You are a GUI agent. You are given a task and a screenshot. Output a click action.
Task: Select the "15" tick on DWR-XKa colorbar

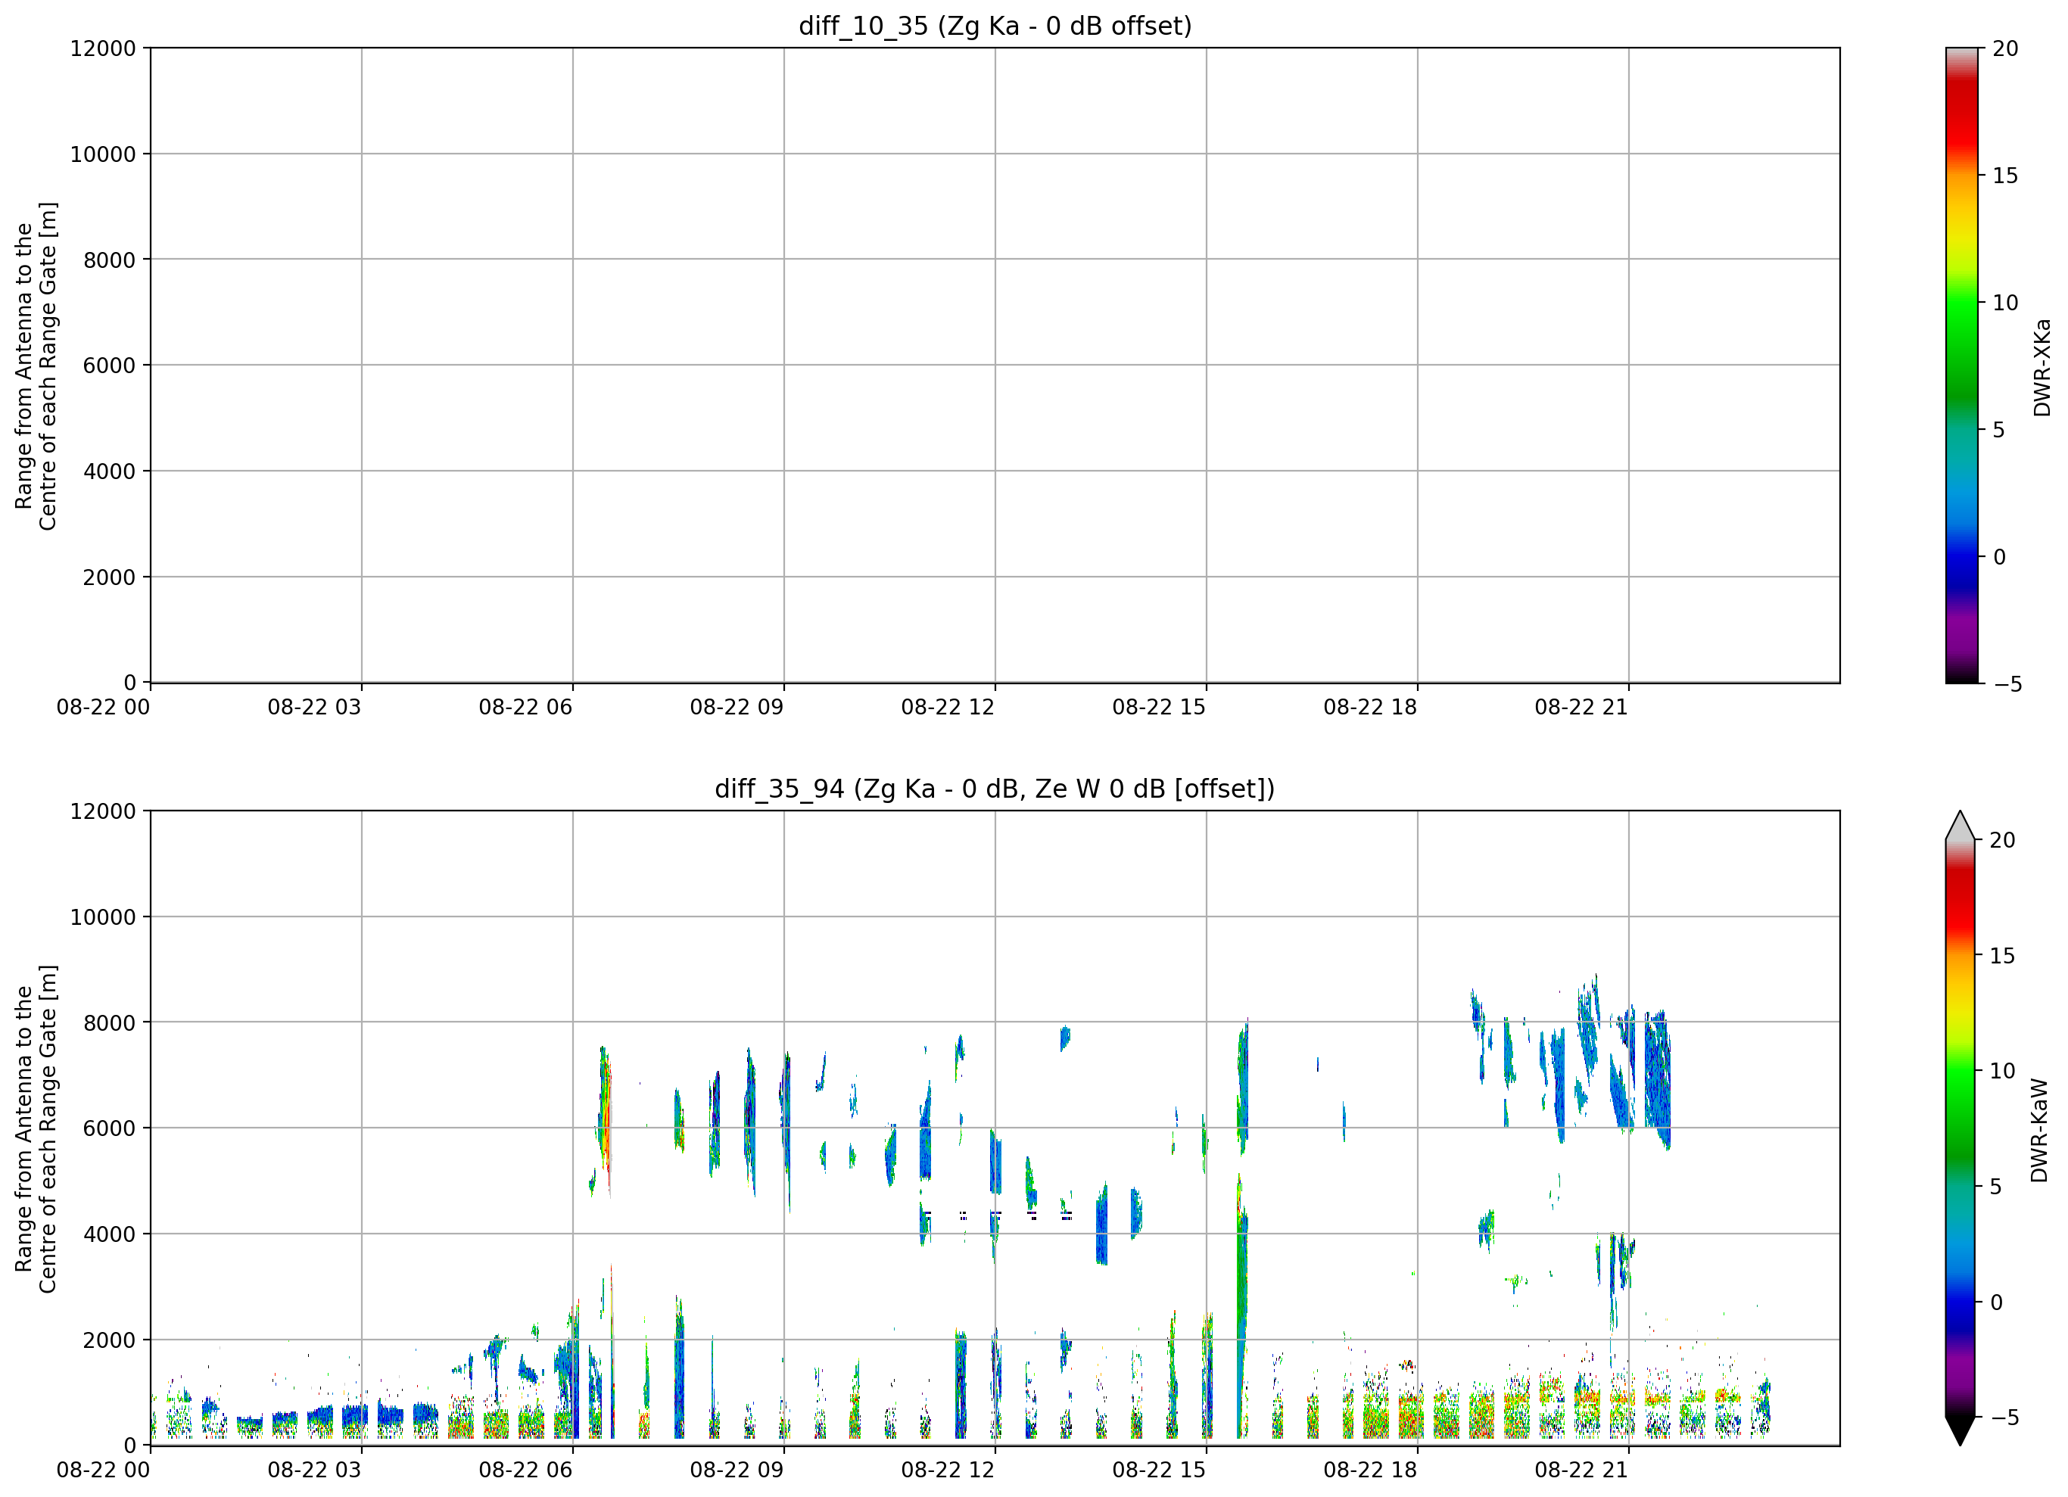(x=2005, y=175)
